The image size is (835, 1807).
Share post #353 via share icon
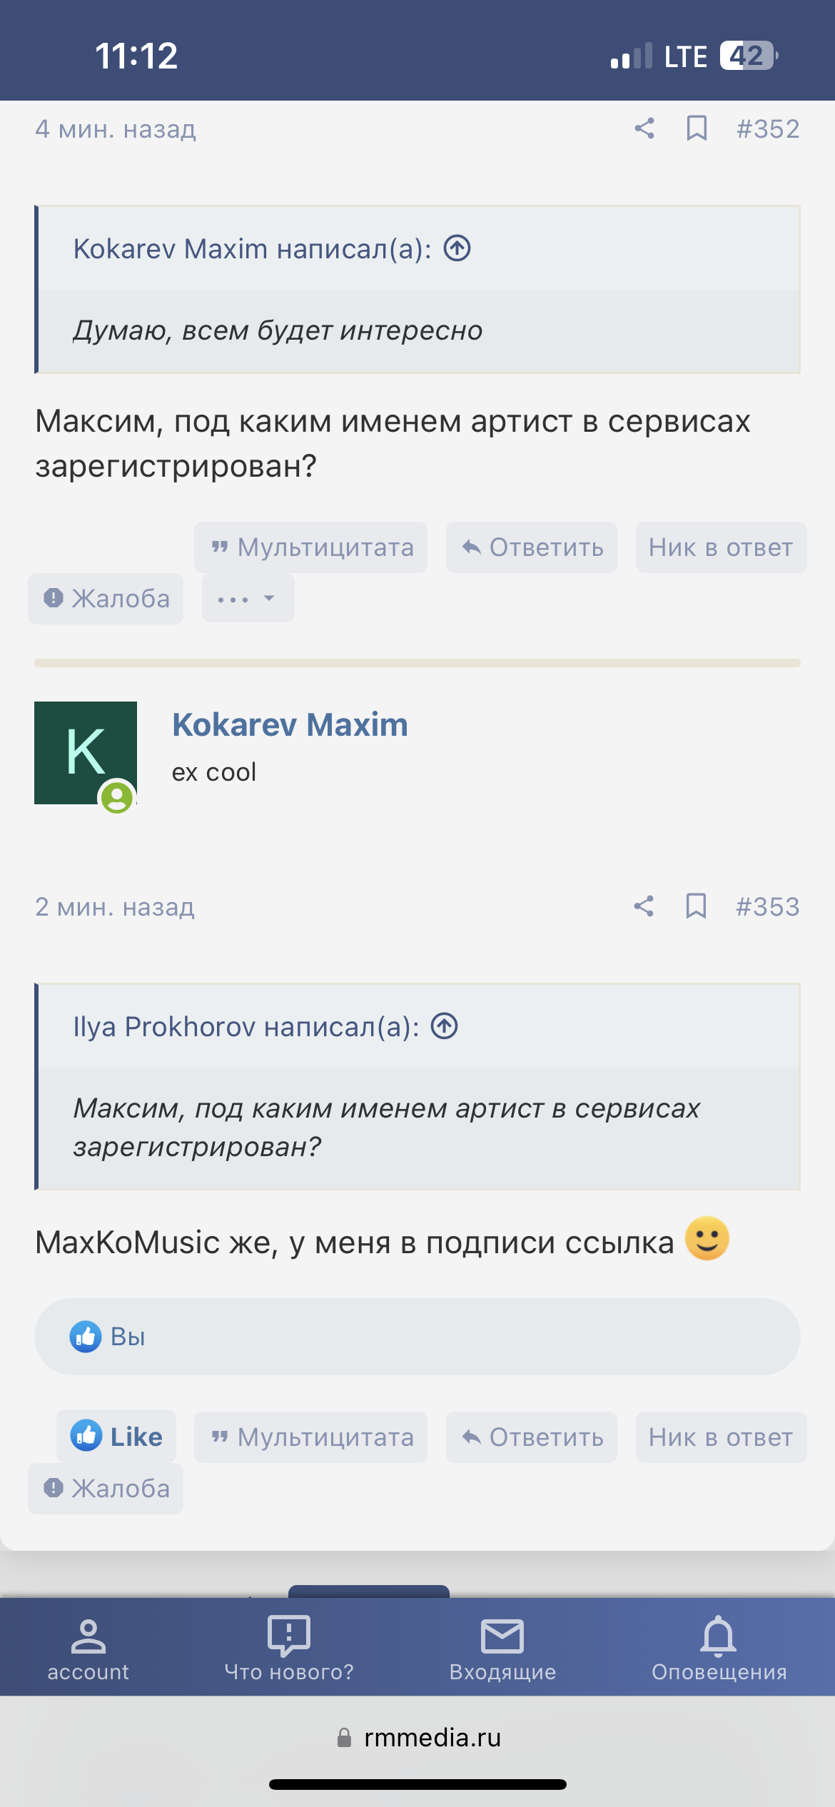click(644, 906)
